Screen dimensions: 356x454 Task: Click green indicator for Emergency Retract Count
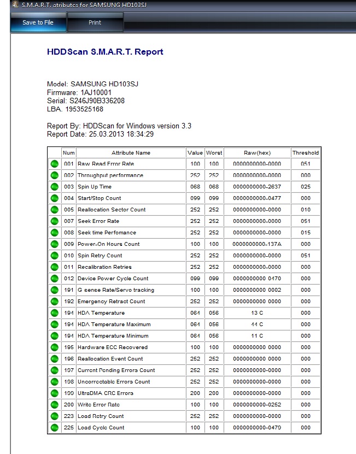(x=54, y=302)
